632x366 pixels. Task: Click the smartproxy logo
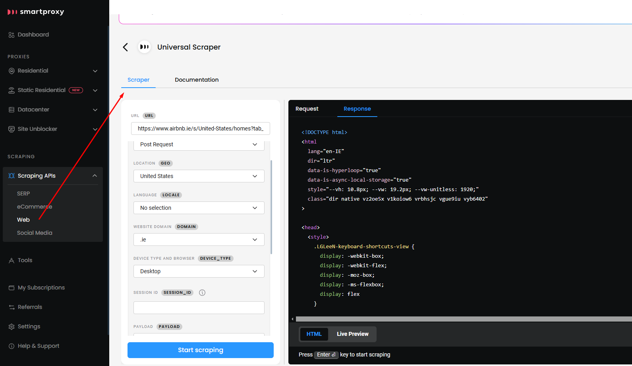point(36,12)
